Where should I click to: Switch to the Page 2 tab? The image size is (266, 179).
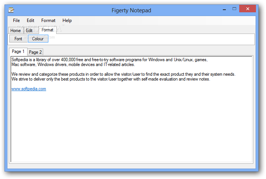pyautogui.click(x=35, y=52)
